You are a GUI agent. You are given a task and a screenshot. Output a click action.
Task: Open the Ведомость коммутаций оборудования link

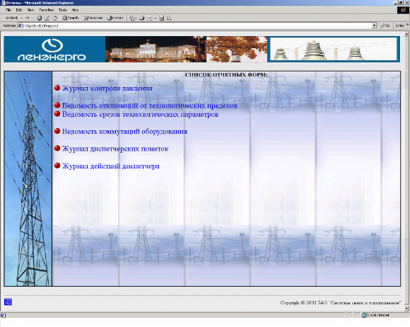click(x=124, y=131)
